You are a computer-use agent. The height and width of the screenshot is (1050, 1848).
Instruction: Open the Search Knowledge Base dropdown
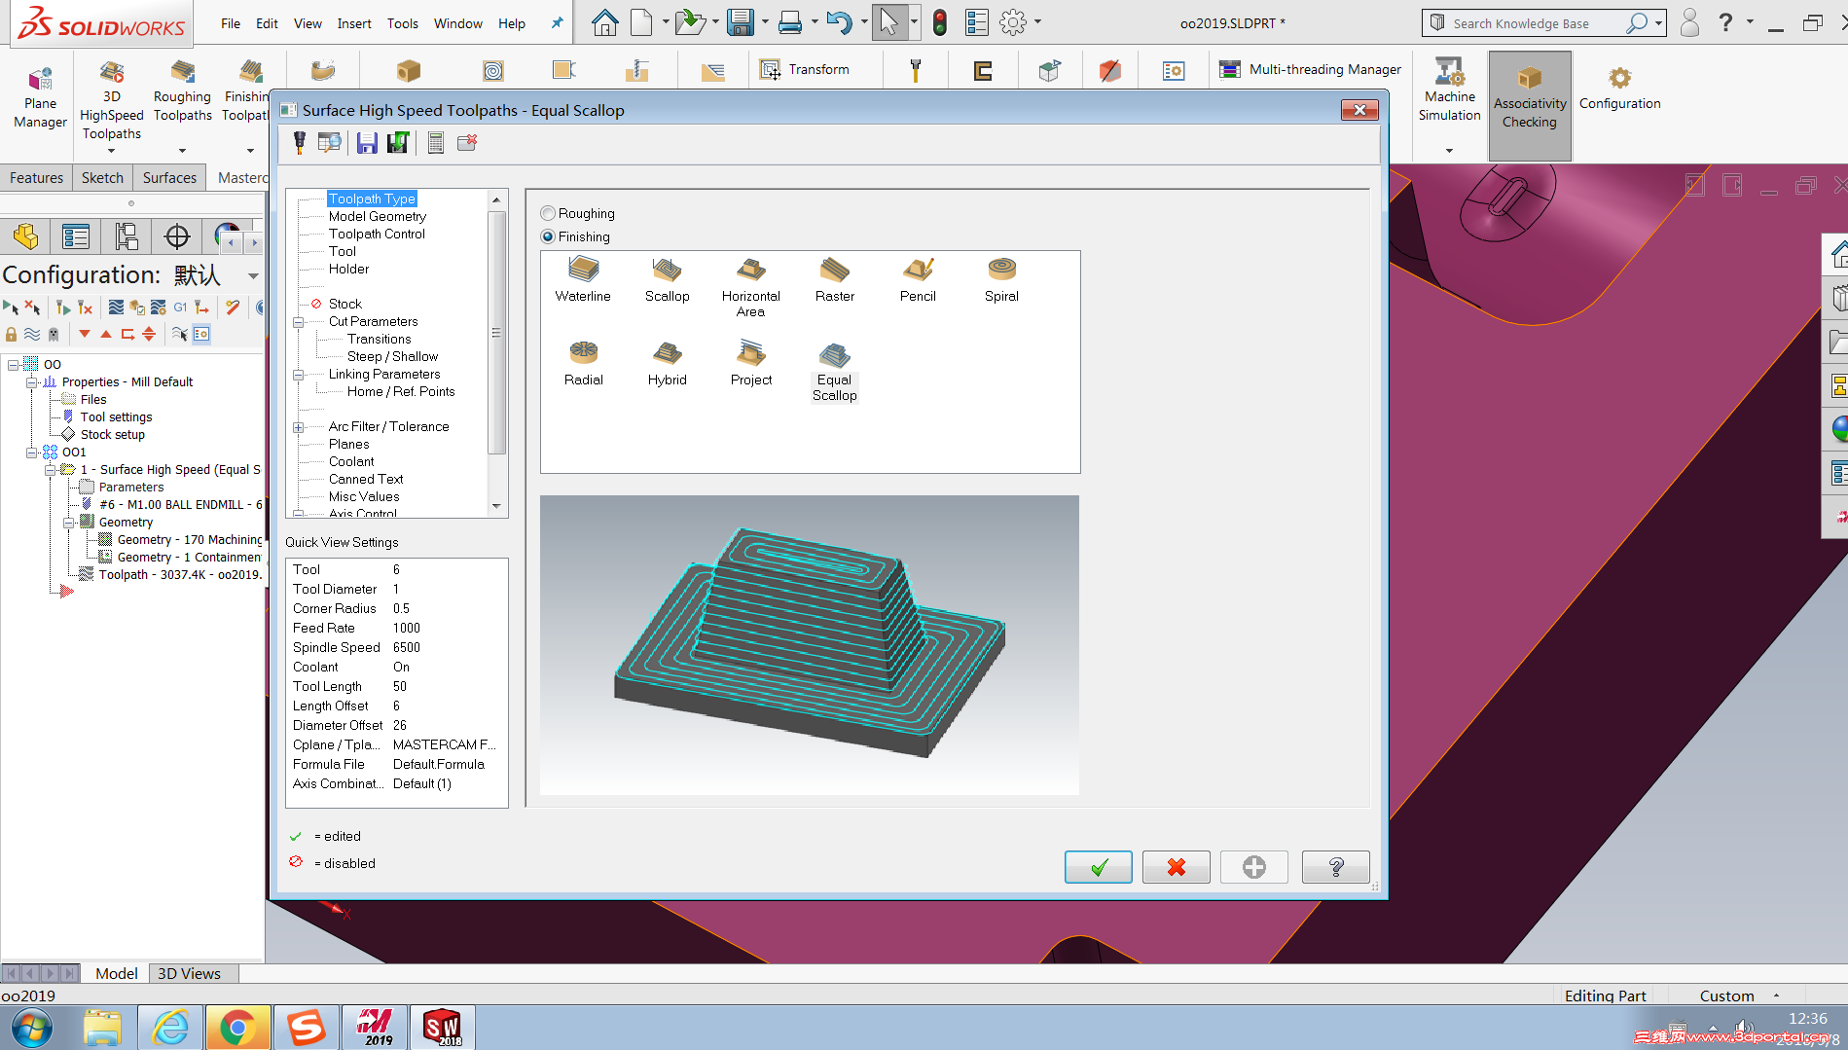1658,23
